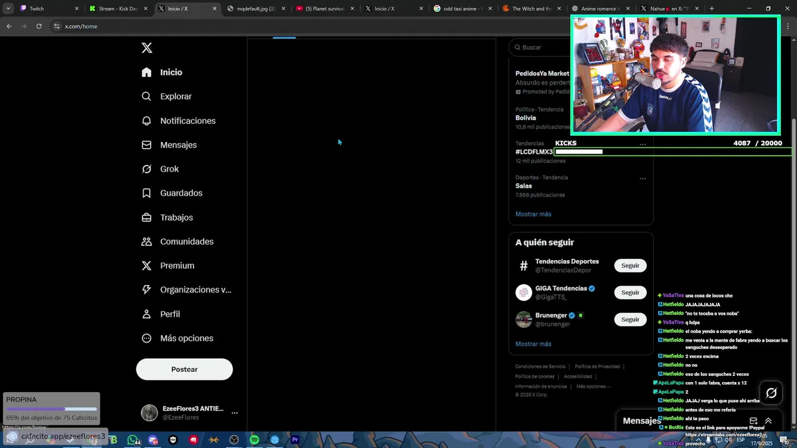The width and height of the screenshot is (797, 448).
Task: Open Notificaciones
Action: [178, 121]
